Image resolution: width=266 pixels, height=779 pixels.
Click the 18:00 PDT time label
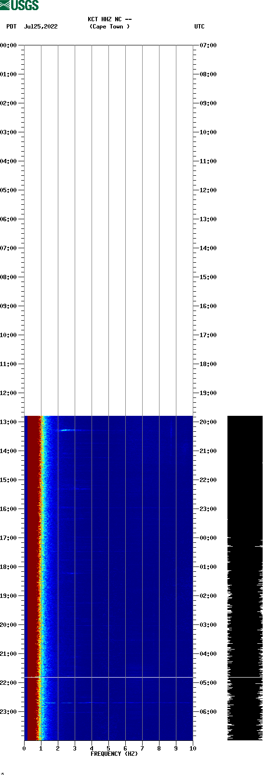click(x=9, y=567)
